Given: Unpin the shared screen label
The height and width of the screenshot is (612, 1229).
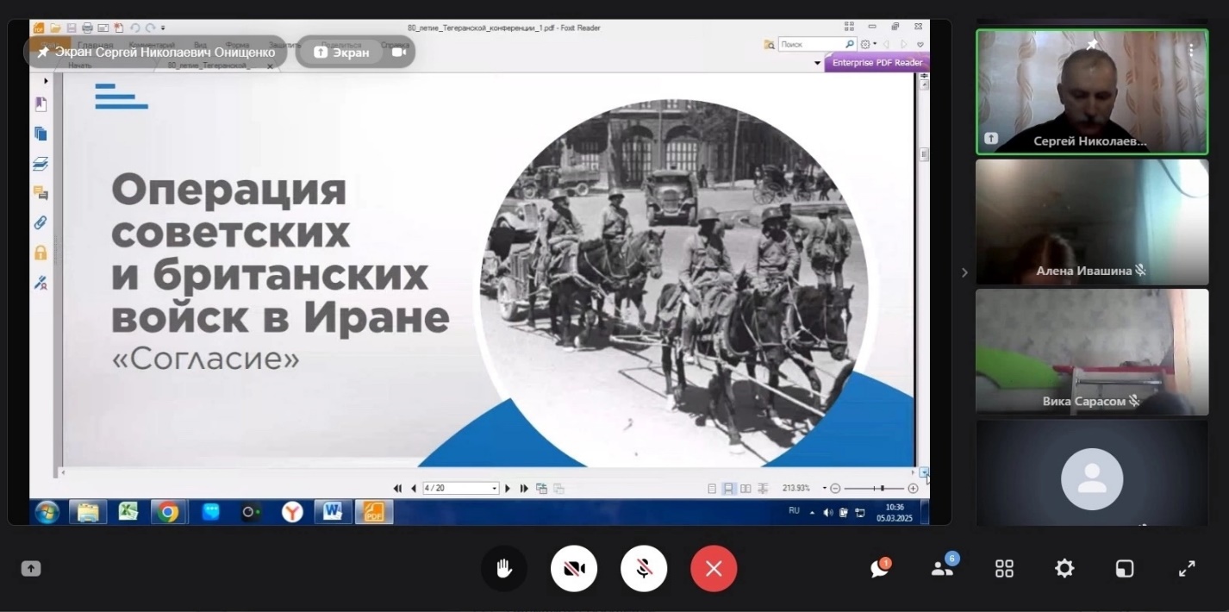Looking at the screenshot, I should point(43,52).
